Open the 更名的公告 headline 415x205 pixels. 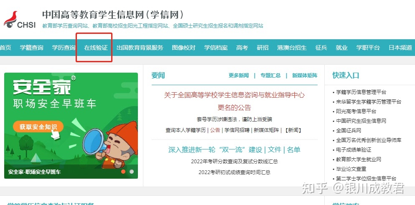coord(234,107)
